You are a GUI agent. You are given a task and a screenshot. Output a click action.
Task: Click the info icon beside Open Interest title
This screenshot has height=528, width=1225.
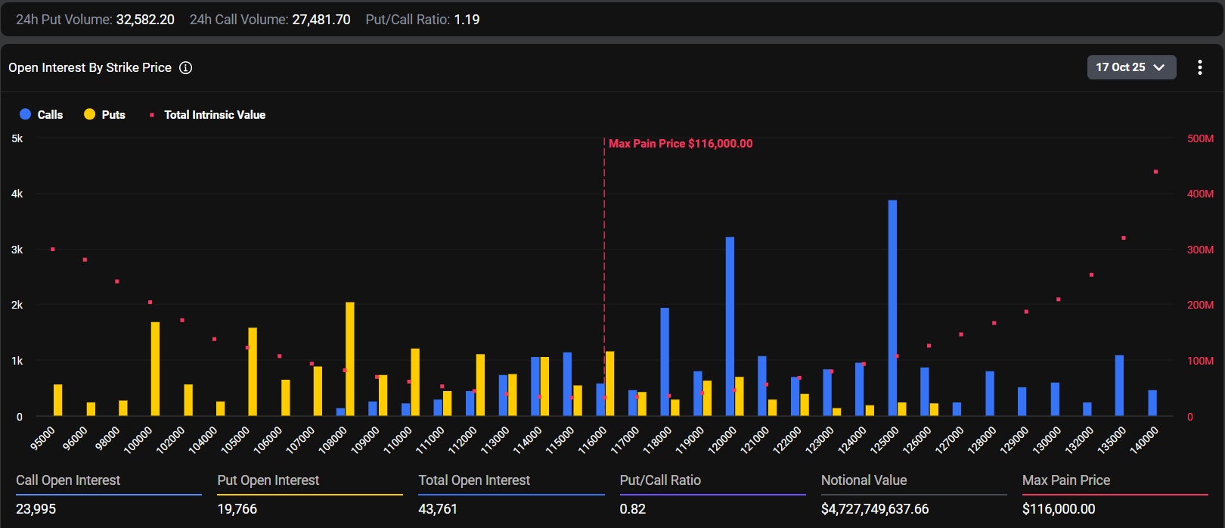click(185, 68)
